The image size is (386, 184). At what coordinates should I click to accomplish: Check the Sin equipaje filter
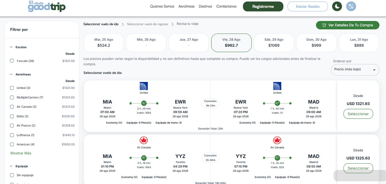[12, 175]
